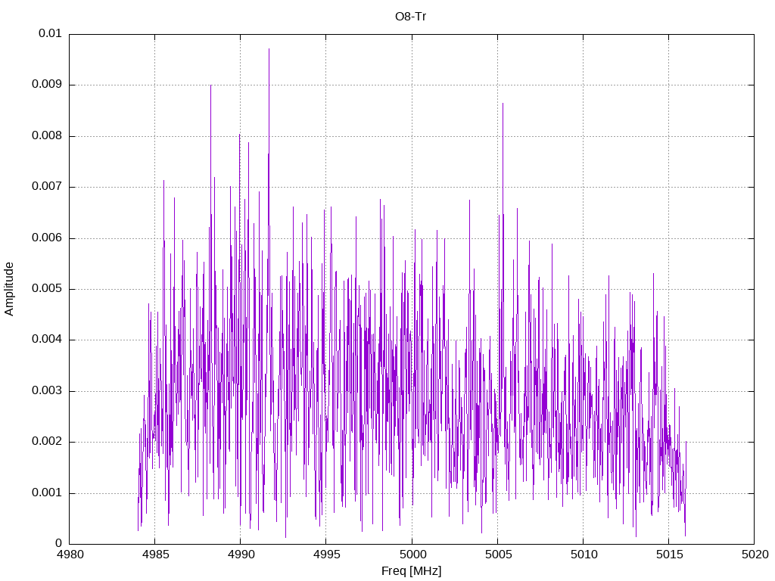The height and width of the screenshot is (581, 775).
Task: Click the tallest spectrum peak near 4991.7 MHz
Action: [269, 49]
